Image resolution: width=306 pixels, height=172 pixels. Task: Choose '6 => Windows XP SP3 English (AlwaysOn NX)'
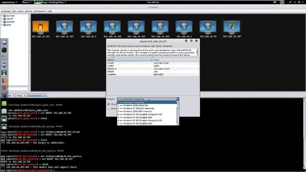[x=147, y=120]
